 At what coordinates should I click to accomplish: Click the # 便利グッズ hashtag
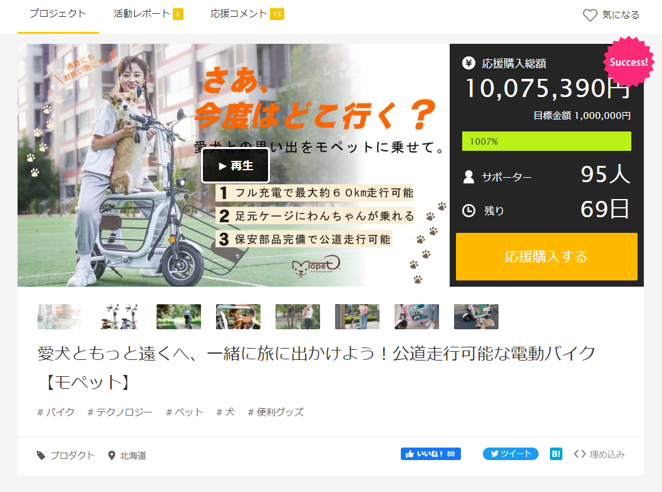click(x=276, y=412)
